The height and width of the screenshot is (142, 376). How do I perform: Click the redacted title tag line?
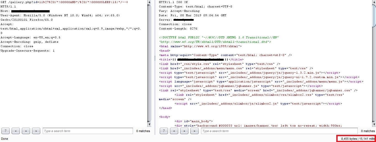click(x=201, y=59)
